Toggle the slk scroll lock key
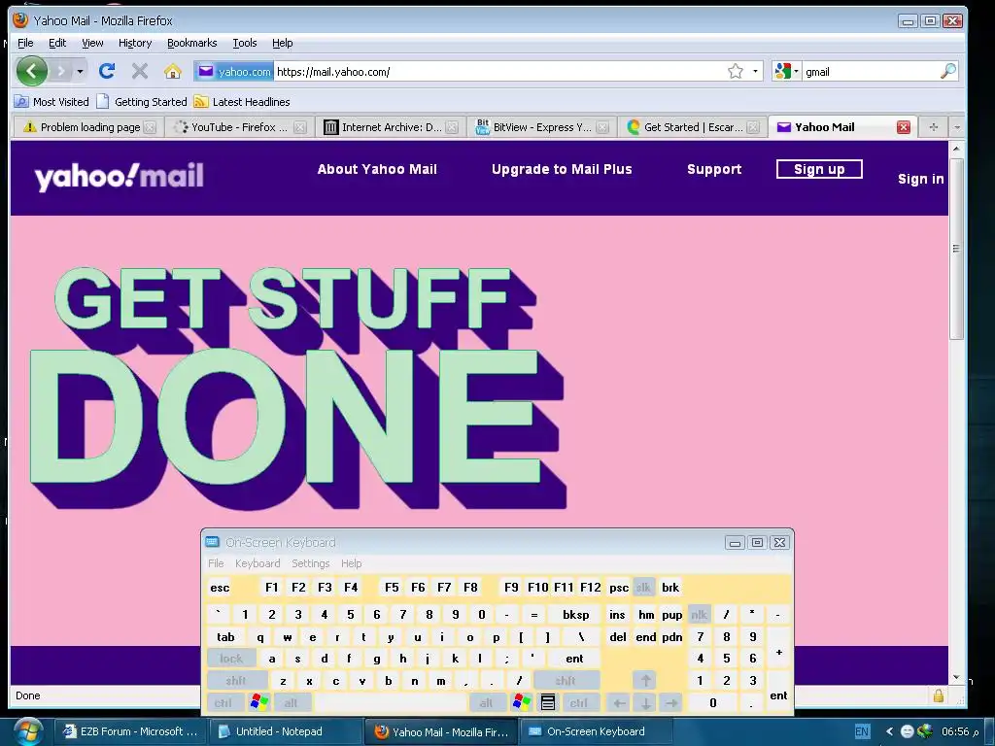The height and width of the screenshot is (746, 995). click(643, 588)
